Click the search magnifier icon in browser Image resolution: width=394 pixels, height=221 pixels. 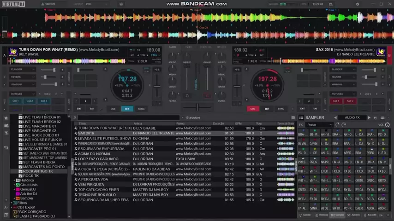point(75,118)
